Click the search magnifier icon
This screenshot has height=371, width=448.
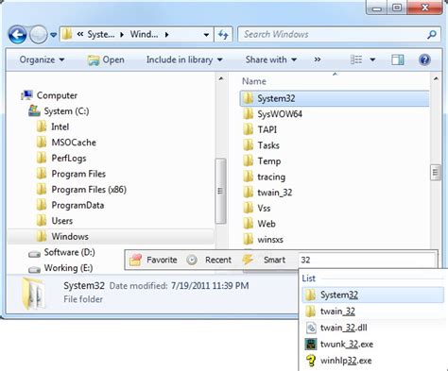pyautogui.click(x=432, y=34)
